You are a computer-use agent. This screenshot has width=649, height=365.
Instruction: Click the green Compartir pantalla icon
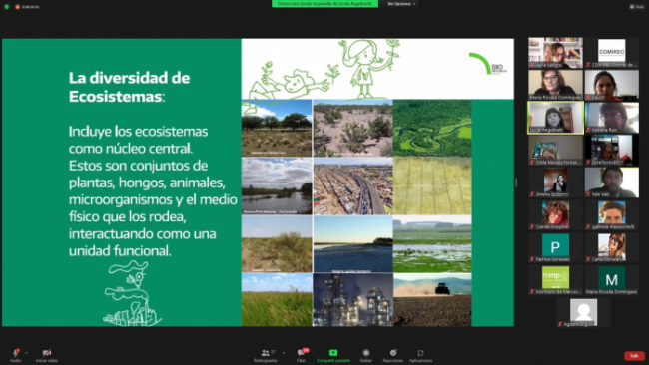[333, 353]
